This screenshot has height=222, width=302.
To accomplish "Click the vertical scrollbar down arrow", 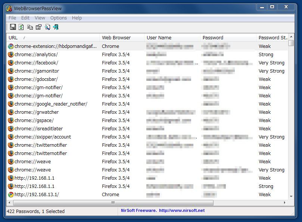I will (x=291, y=196).
